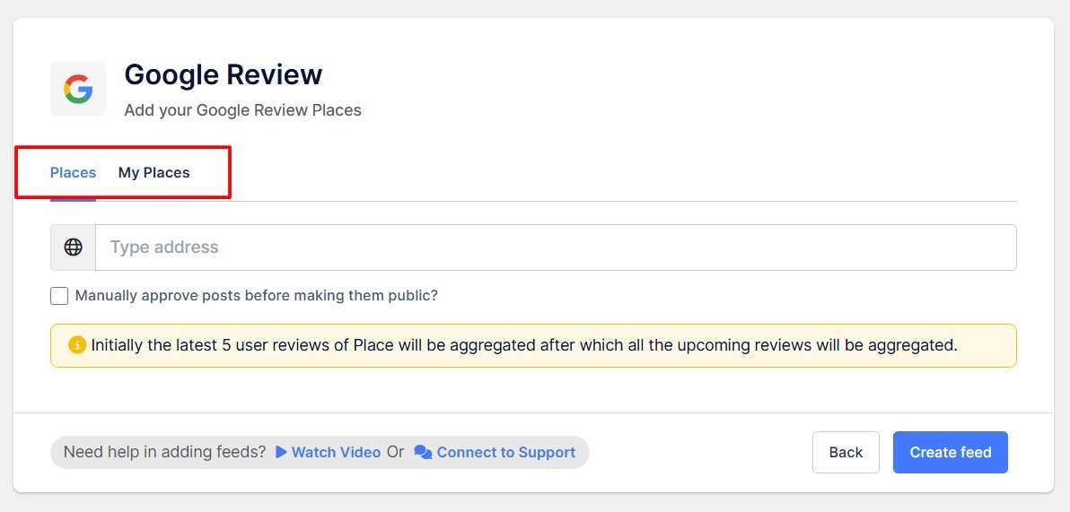Click the play icon before Watch Video
1070x512 pixels.
(281, 453)
